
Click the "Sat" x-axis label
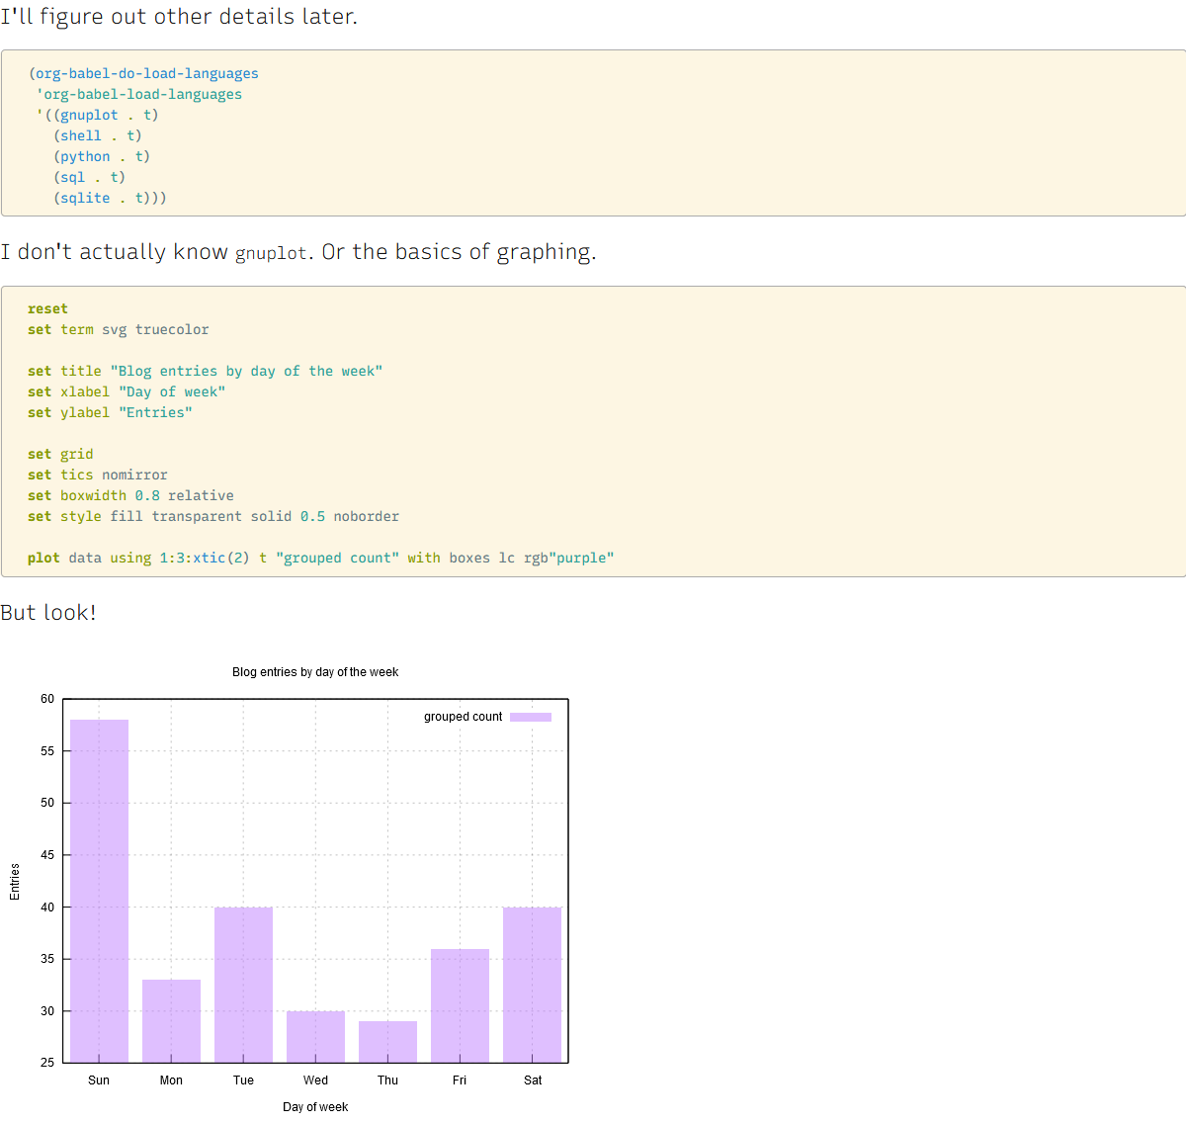[x=533, y=1080]
